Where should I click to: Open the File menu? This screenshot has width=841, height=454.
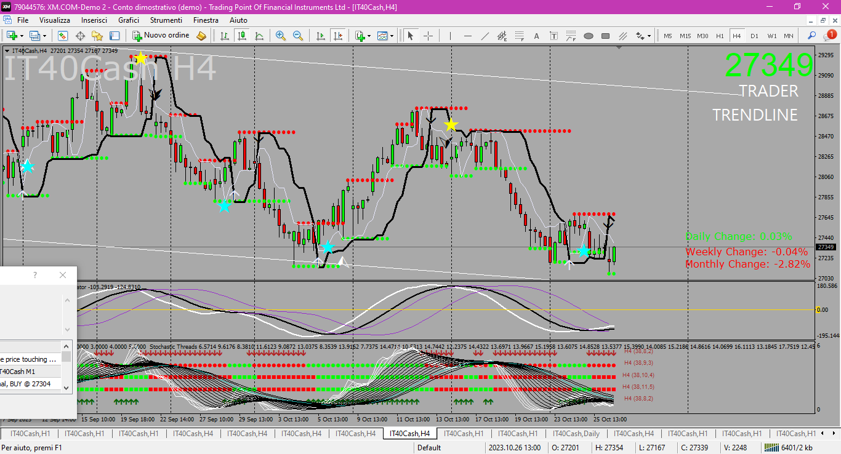click(23, 20)
